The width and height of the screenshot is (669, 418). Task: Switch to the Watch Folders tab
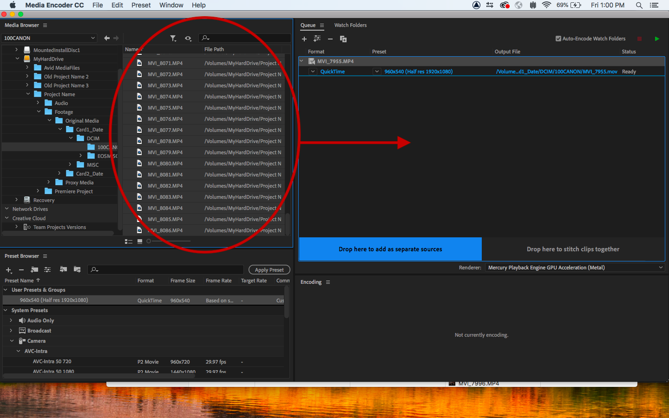[x=350, y=26]
